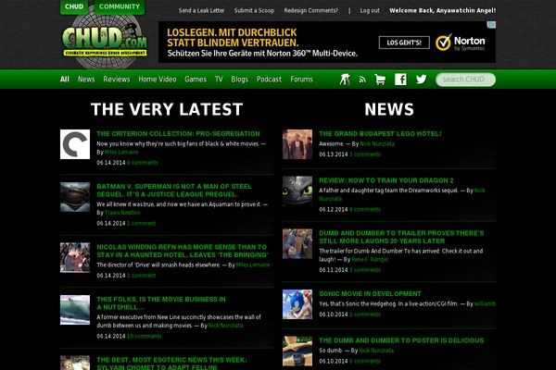Open the Podcast navigation item
556x370 pixels.
point(269,80)
